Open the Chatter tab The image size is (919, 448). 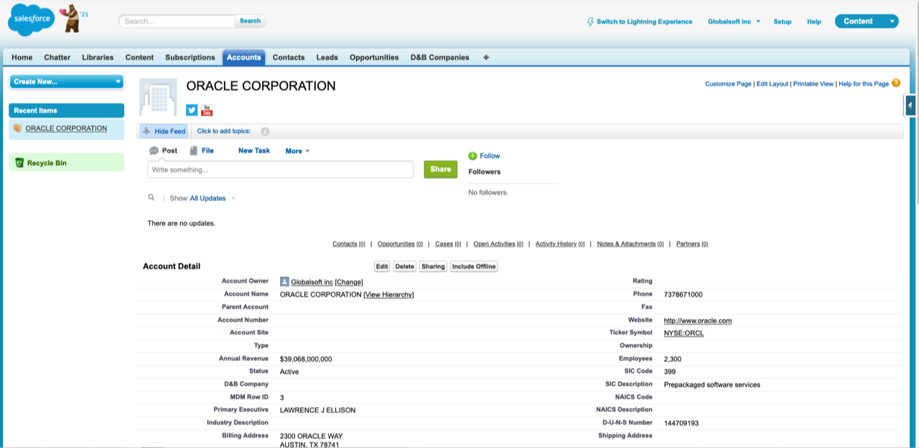click(57, 57)
